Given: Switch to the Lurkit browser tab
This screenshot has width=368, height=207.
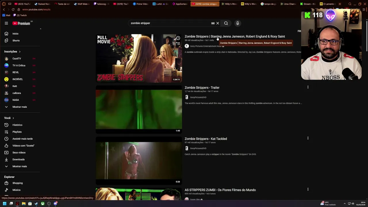Looking at the screenshot, I should 160,4.
